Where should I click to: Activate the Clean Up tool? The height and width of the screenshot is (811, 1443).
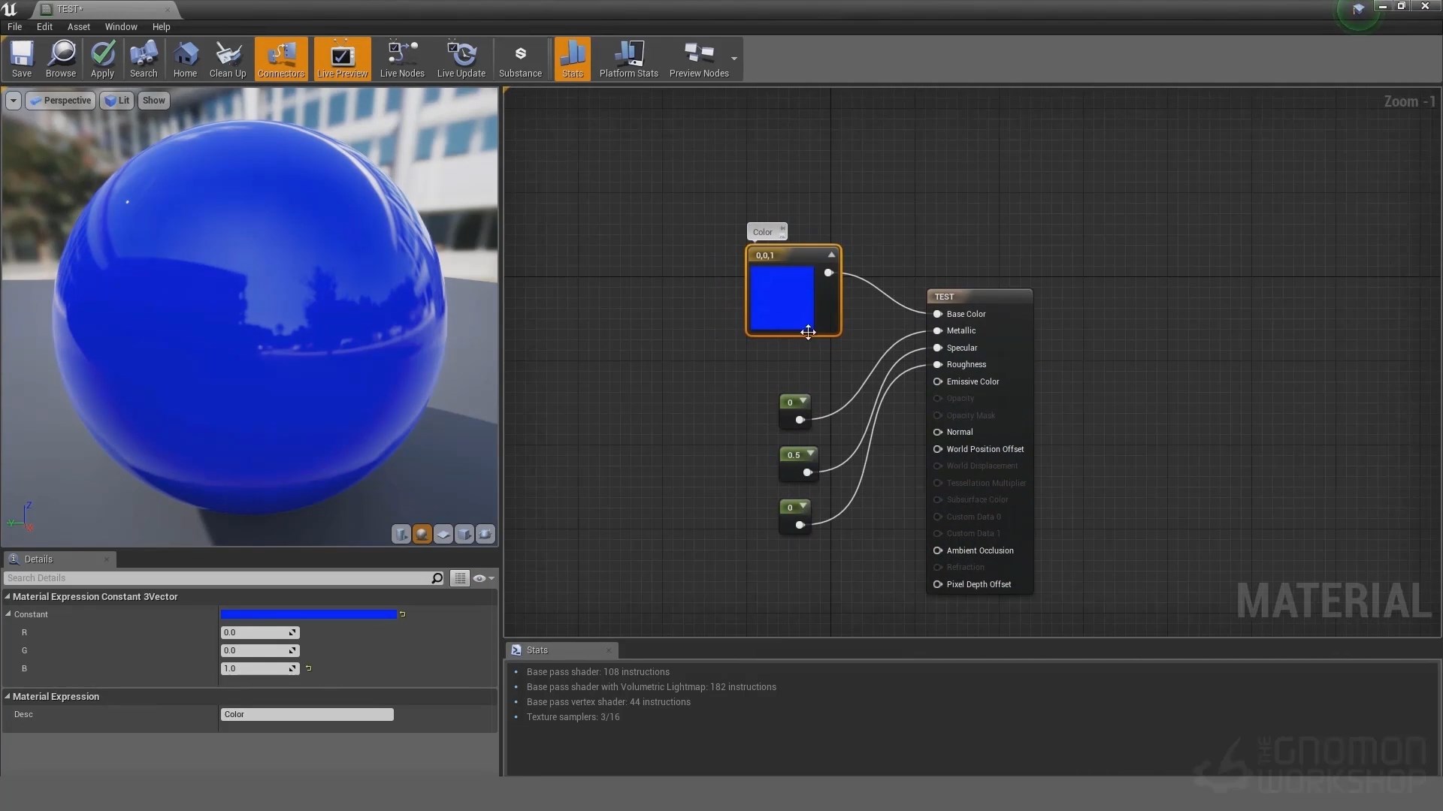pos(228,59)
